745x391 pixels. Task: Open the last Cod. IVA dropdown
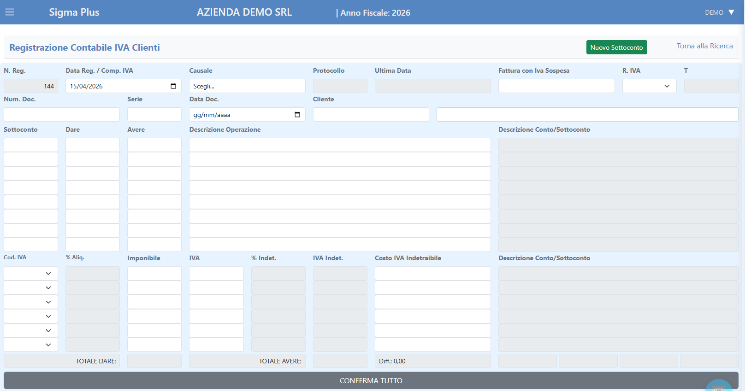(x=31, y=345)
